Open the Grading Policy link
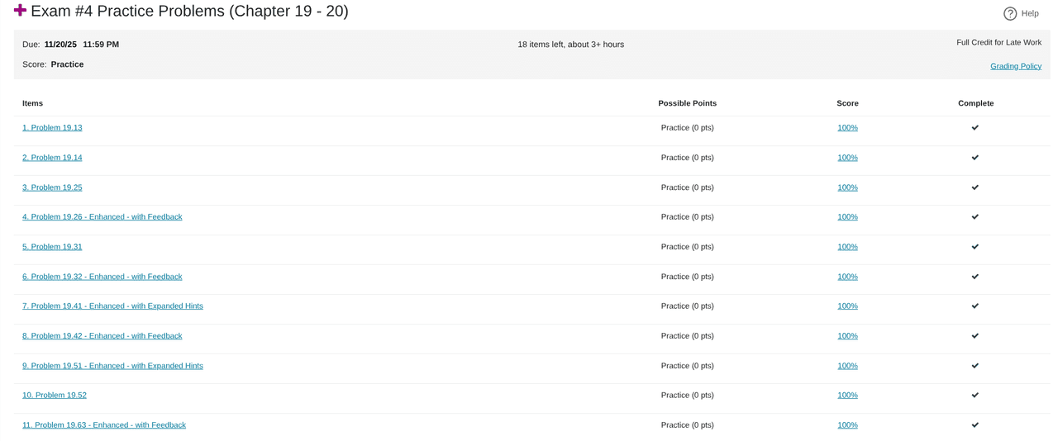Viewport: 1058px width, 441px height. pyautogui.click(x=1015, y=66)
